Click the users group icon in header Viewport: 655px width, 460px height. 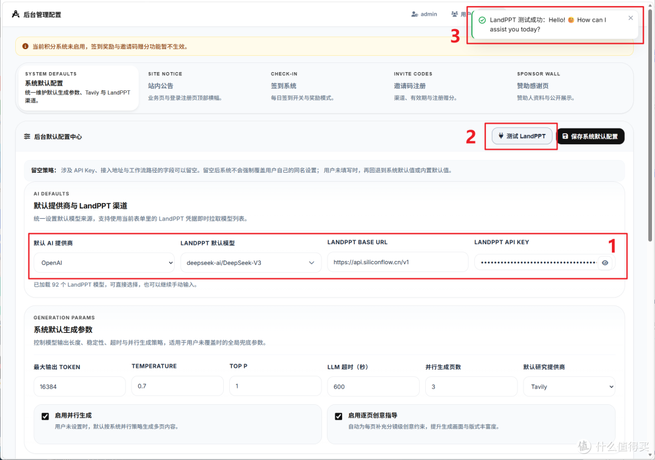click(x=454, y=14)
